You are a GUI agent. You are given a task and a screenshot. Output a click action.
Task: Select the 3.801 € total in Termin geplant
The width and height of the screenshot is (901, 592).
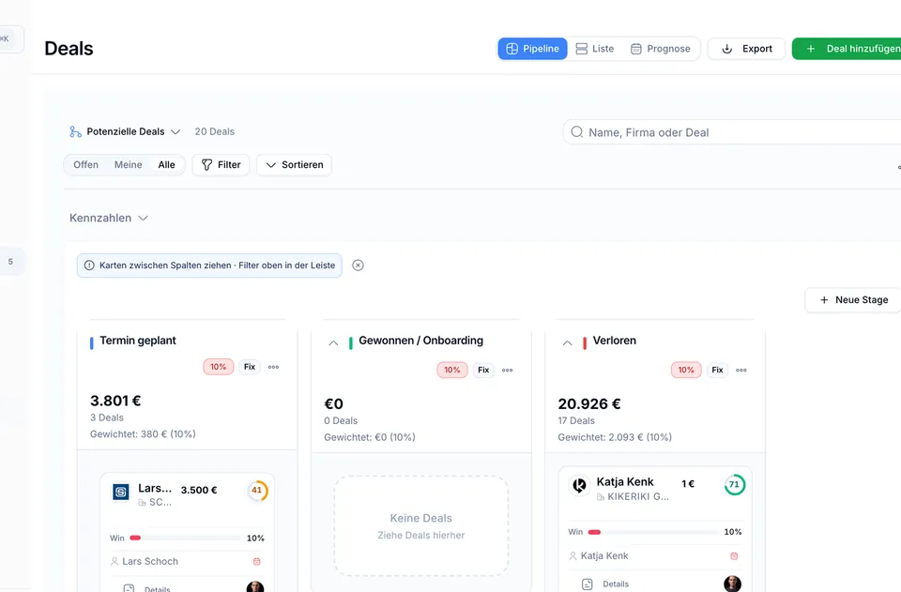(115, 401)
